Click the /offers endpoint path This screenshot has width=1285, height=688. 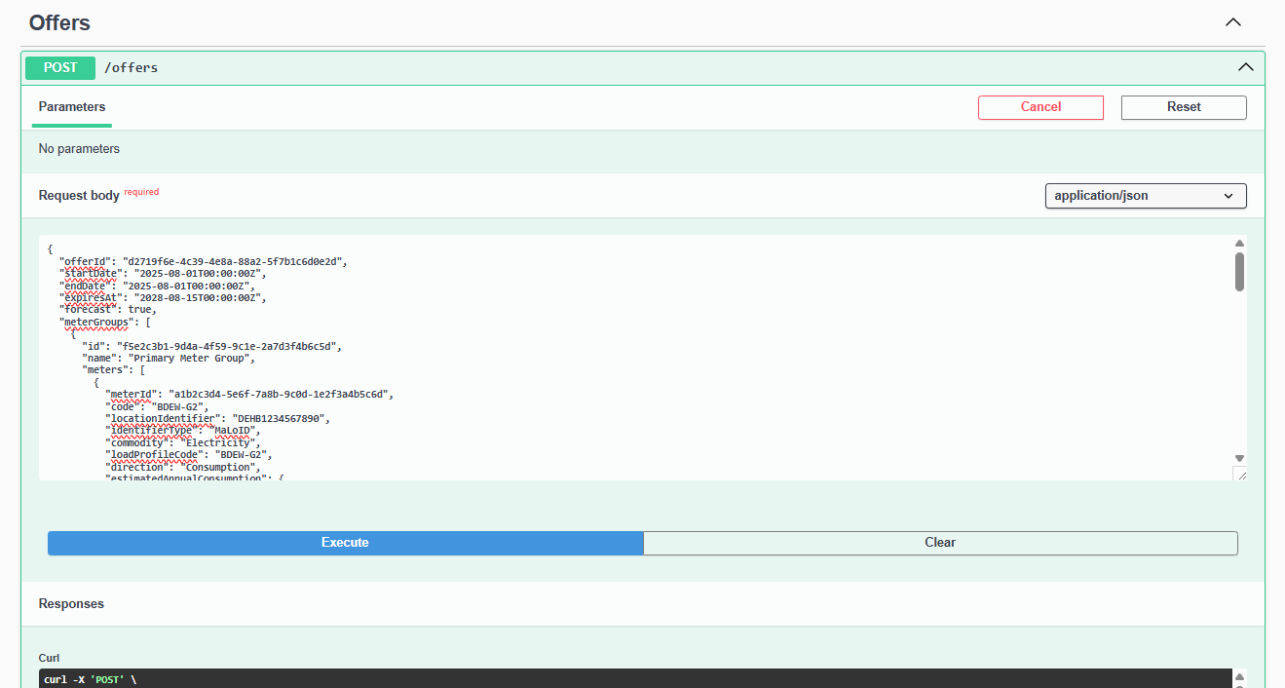click(x=131, y=68)
